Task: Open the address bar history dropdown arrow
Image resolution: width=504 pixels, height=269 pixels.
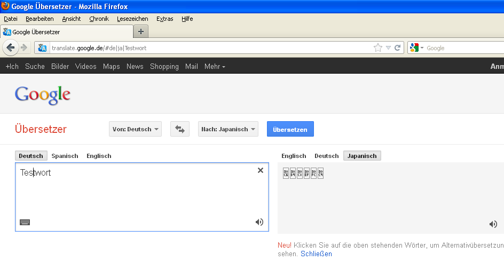Action: [x=388, y=48]
